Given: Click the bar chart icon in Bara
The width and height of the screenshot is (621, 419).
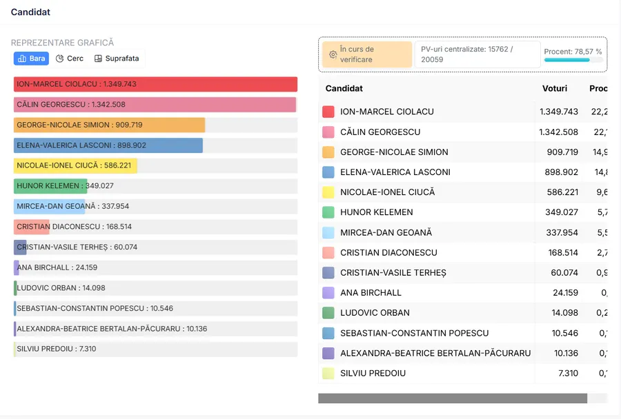Looking at the screenshot, I should tap(22, 59).
